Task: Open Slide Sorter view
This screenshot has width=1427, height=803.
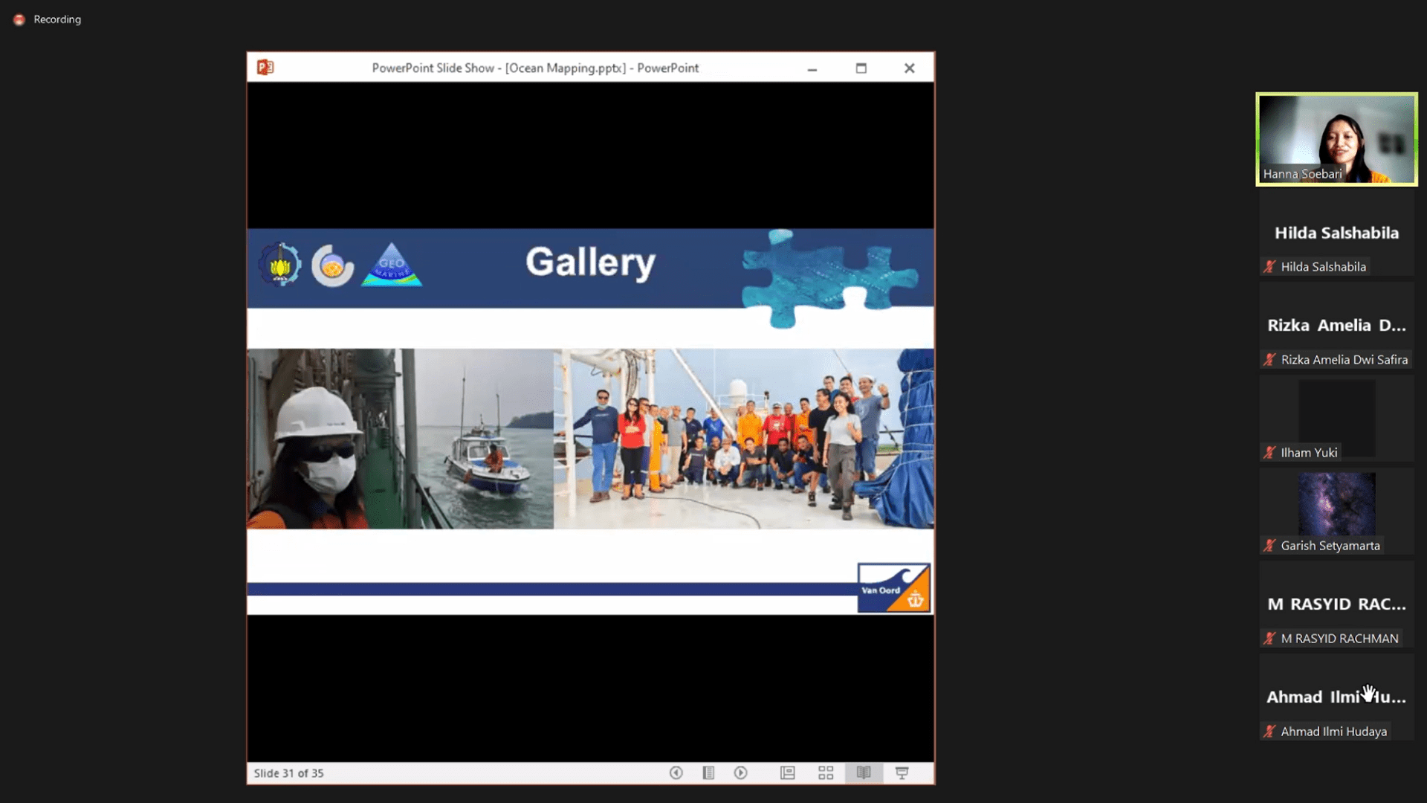Action: [x=826, y=773]
